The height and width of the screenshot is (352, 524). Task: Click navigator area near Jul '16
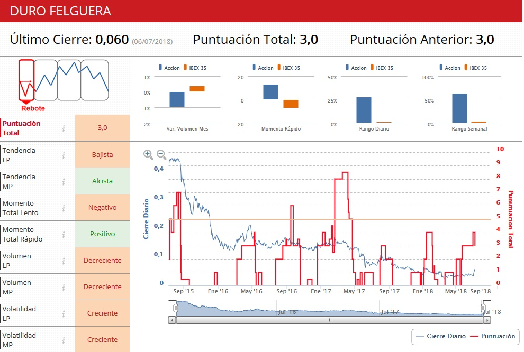click(287, 312)
